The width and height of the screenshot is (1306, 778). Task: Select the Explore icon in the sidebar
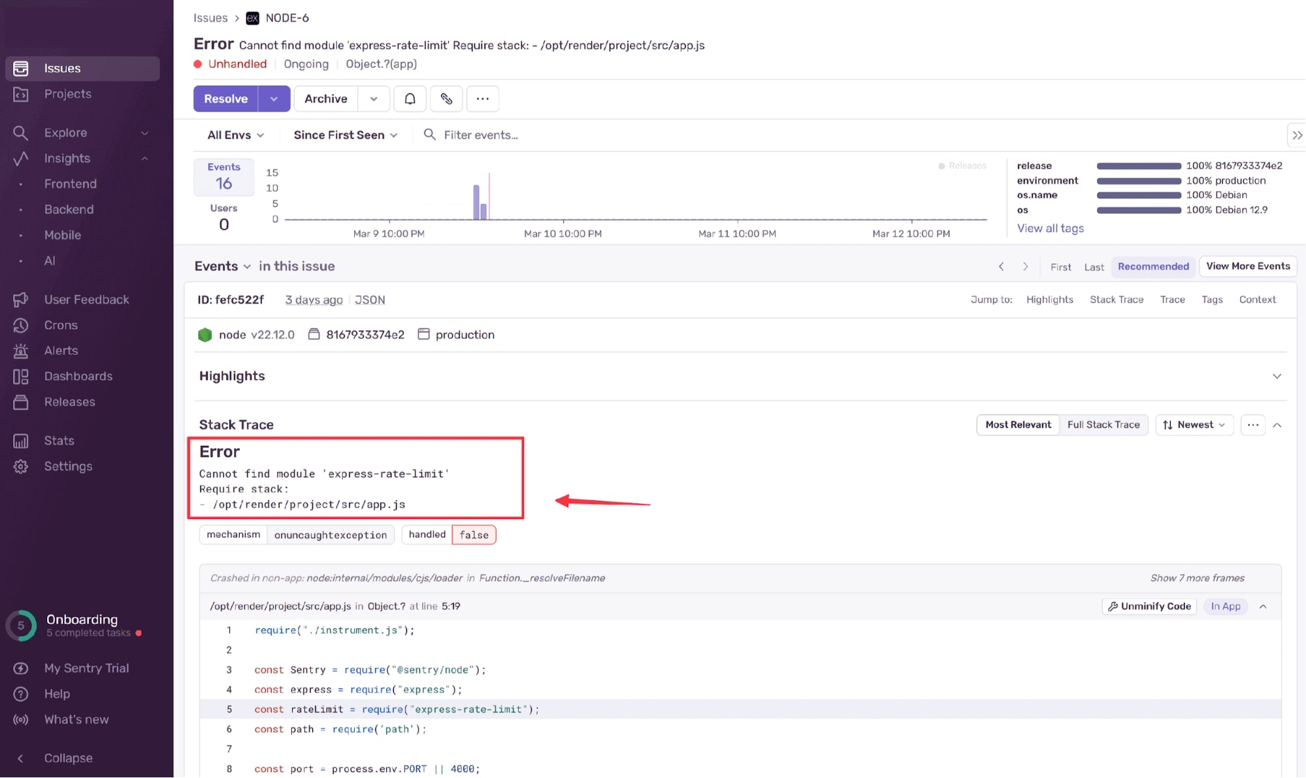coord(20,132)
